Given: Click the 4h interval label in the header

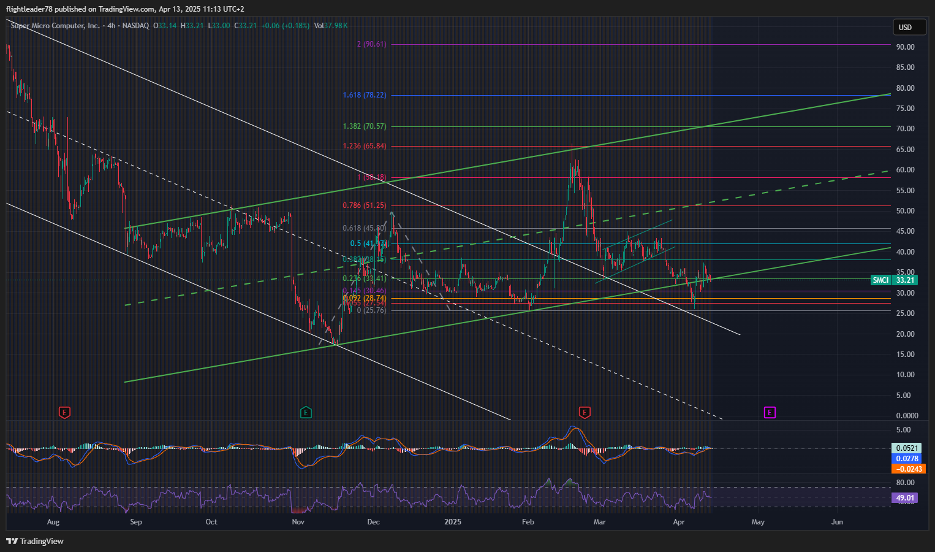Looking at the screenshot, I should coord(112,26).
